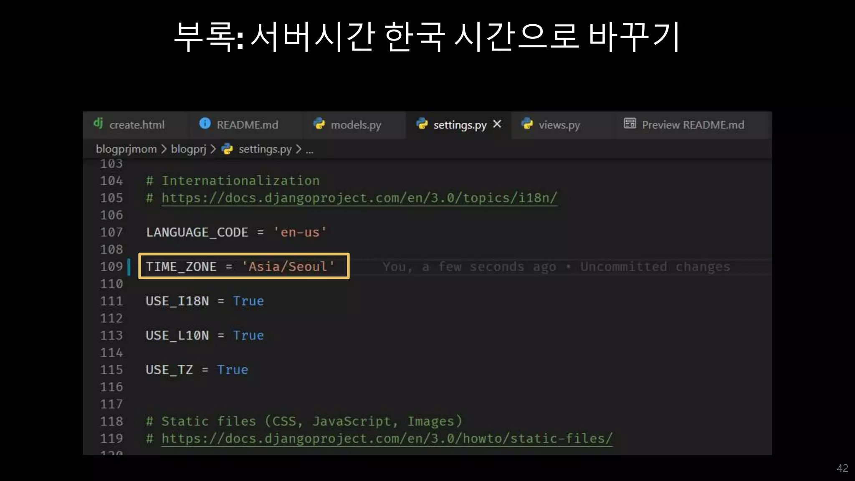This screenshot has width=855, height=481.
Task: Switch to the README.md tab
Action: click(246, 125)
